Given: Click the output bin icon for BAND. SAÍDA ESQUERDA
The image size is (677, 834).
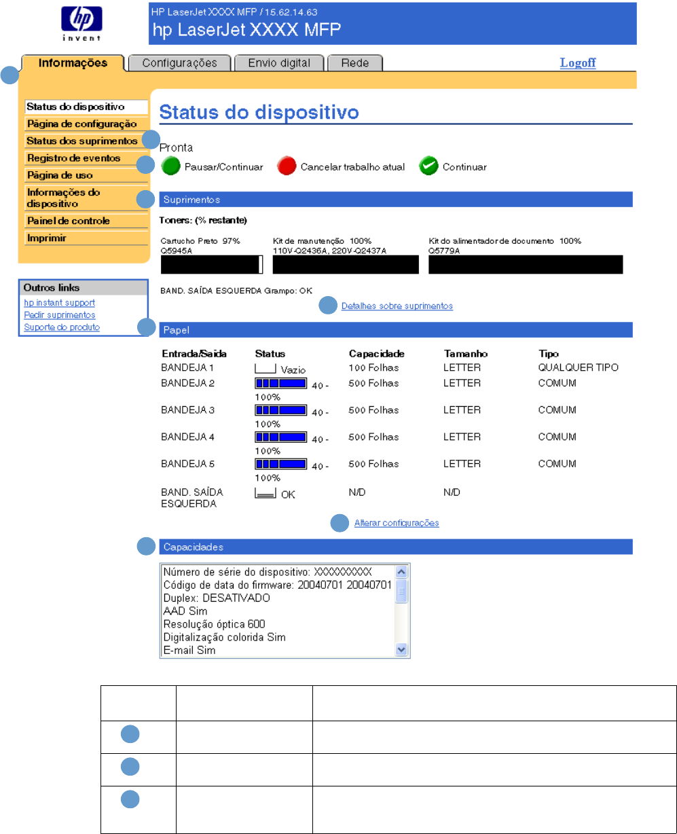Looking at the screenshot, I should pos(266,494).
